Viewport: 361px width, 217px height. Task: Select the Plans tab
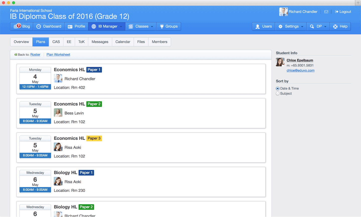(41, 42)
